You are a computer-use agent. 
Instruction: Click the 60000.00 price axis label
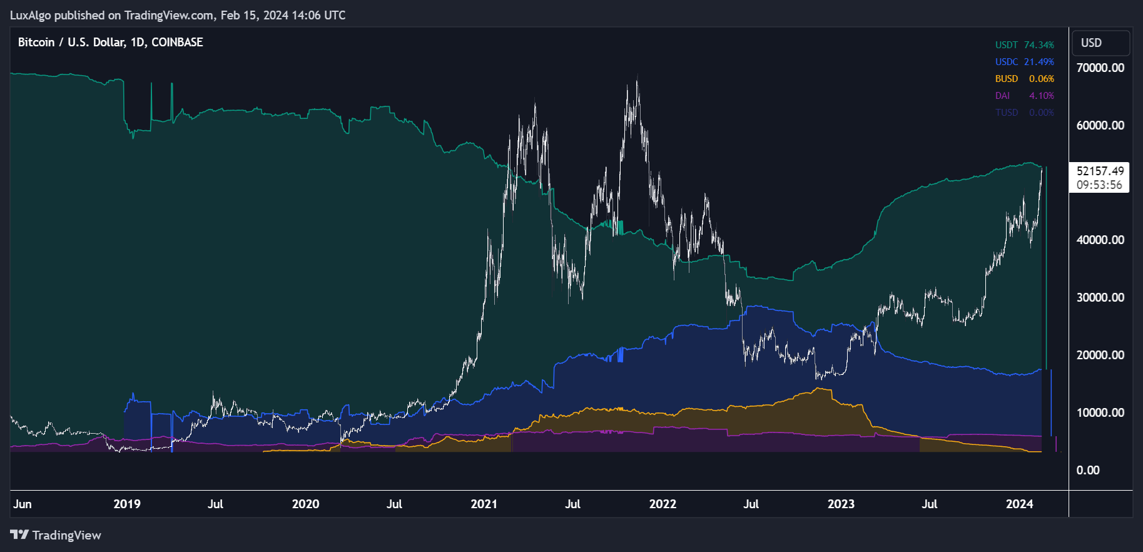1100,125
